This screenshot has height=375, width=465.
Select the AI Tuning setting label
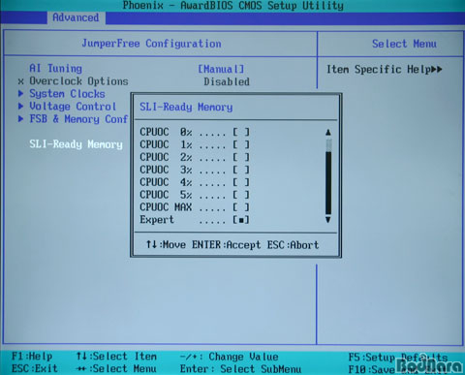tap(55, 69)
